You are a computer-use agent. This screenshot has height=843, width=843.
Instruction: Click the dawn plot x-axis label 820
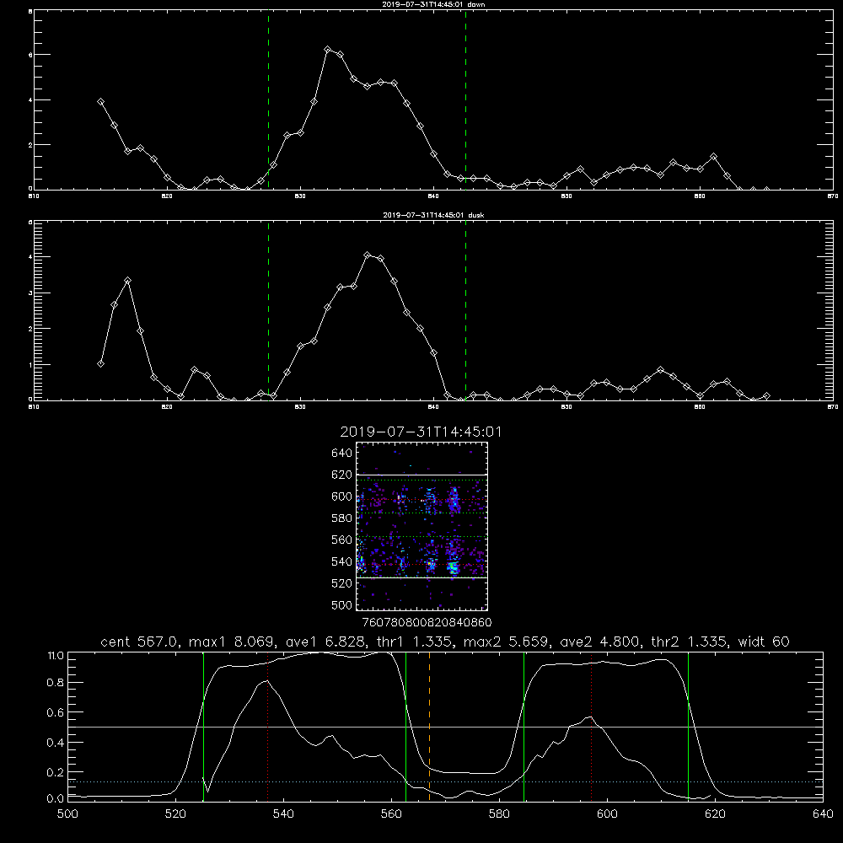coord(167,196)
